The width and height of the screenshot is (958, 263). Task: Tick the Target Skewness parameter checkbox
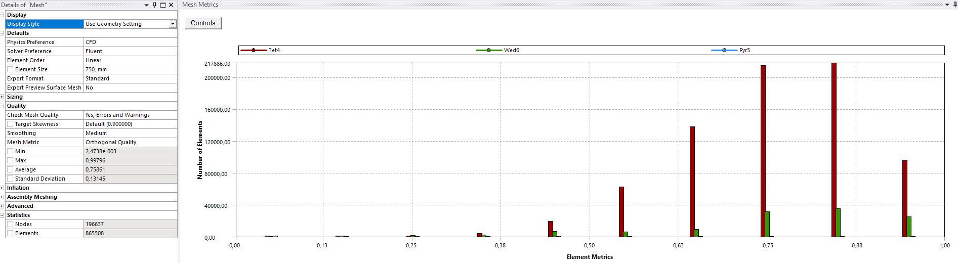coord(10,124)
